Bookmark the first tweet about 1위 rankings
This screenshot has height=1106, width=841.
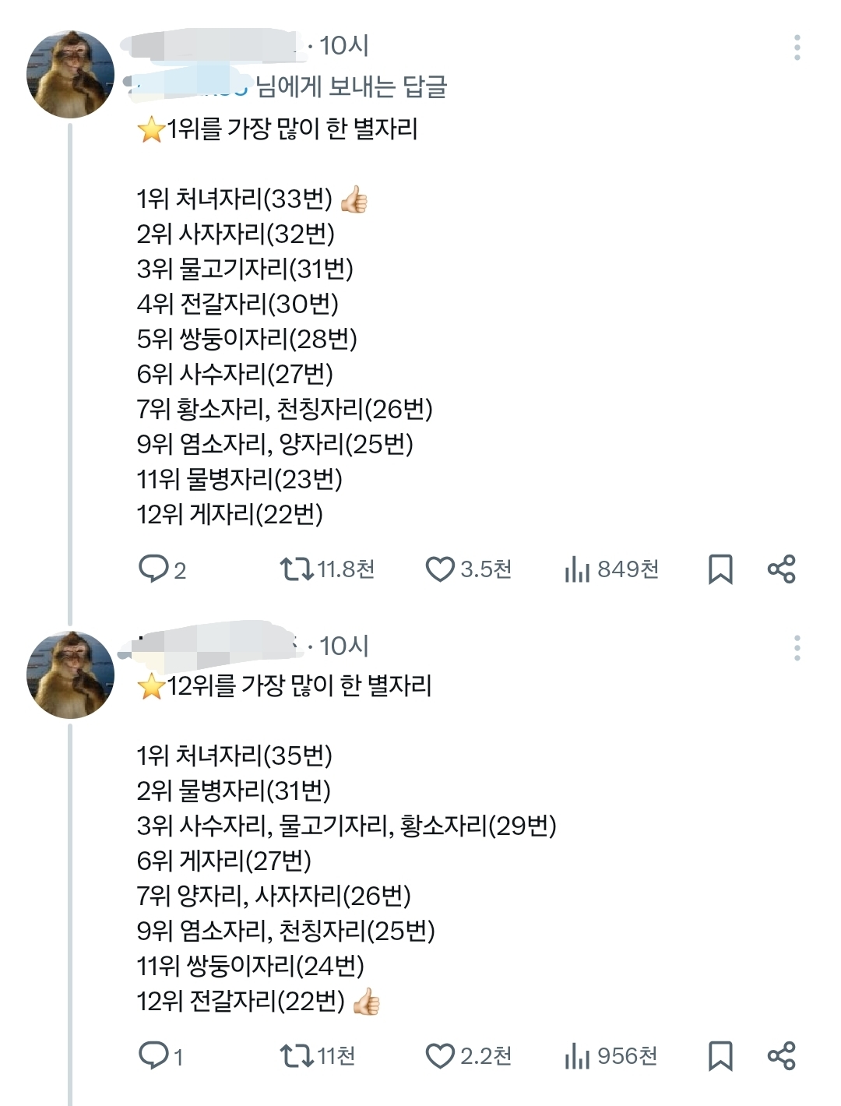[720, 569]
